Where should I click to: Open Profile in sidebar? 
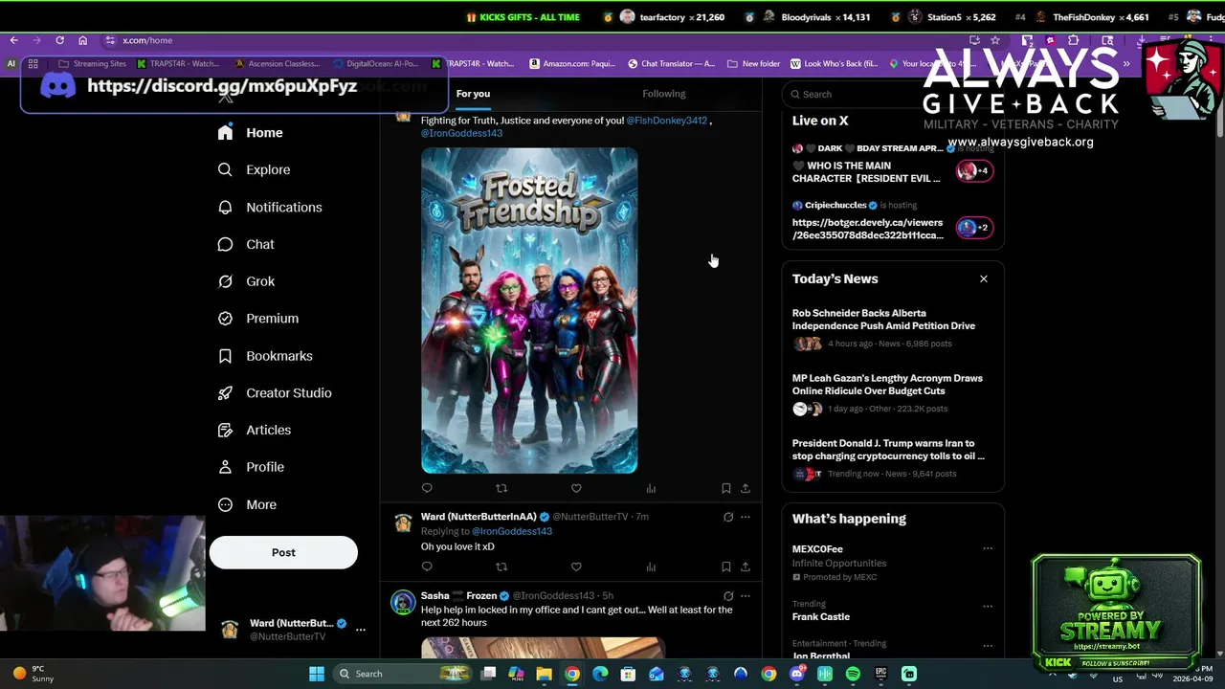[x=251, y=467]
